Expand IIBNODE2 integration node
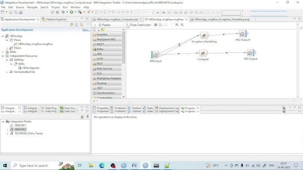 coord(8,129)
